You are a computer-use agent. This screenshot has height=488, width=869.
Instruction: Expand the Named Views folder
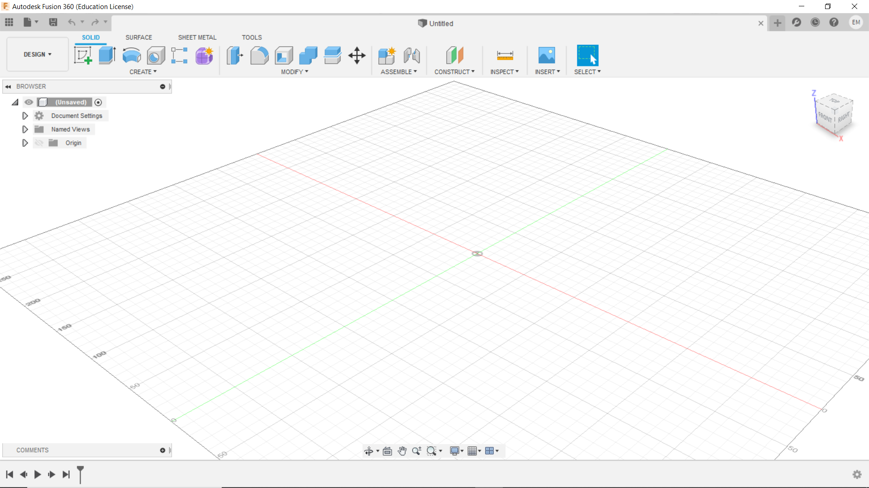tap(25, 129)
